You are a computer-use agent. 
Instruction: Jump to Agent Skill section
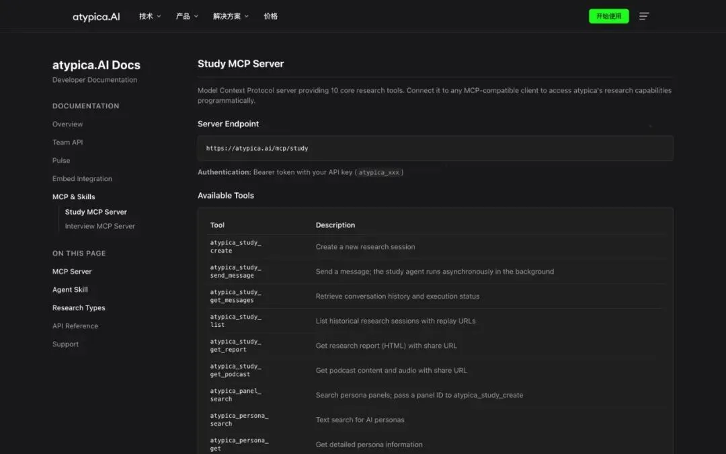point(70,289)
